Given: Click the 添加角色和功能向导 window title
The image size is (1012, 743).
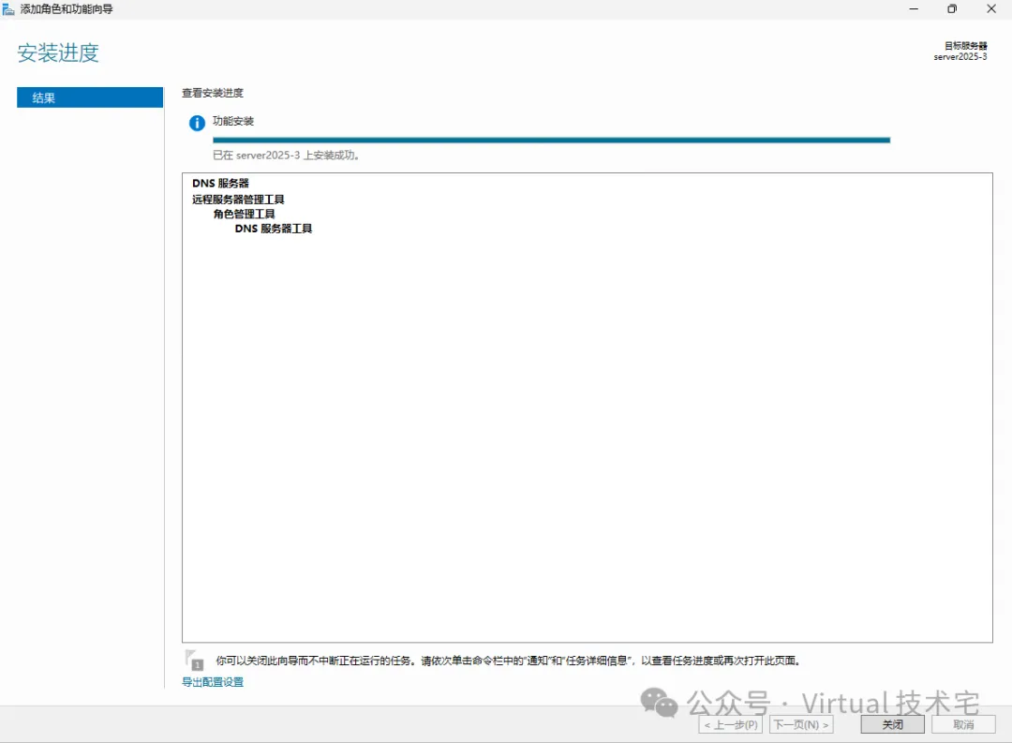Looking at the screenshot, I should [67, 9].
